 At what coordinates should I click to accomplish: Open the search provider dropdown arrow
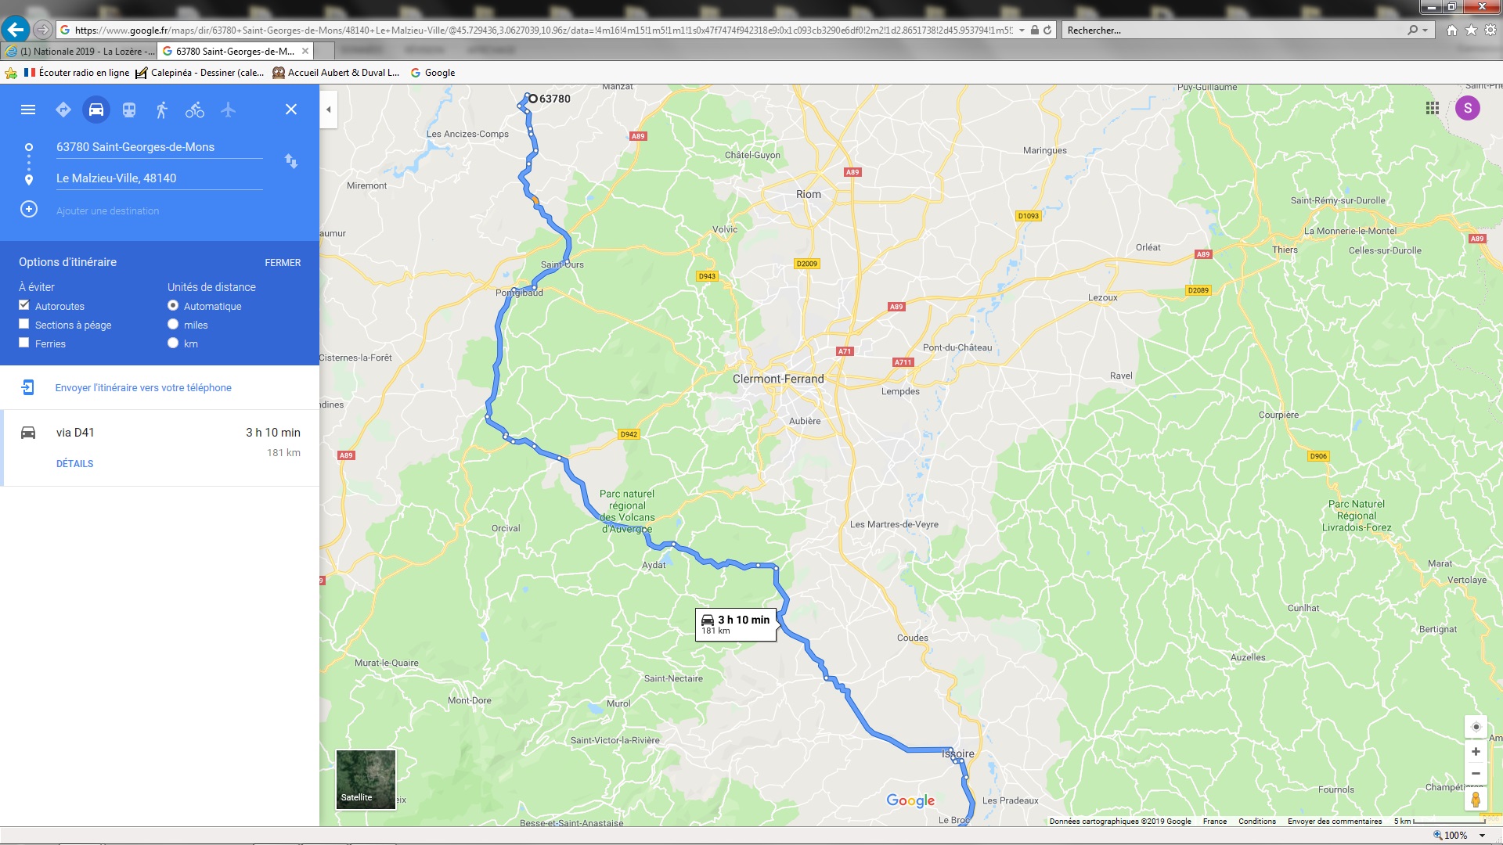(x=1426, y=31)
